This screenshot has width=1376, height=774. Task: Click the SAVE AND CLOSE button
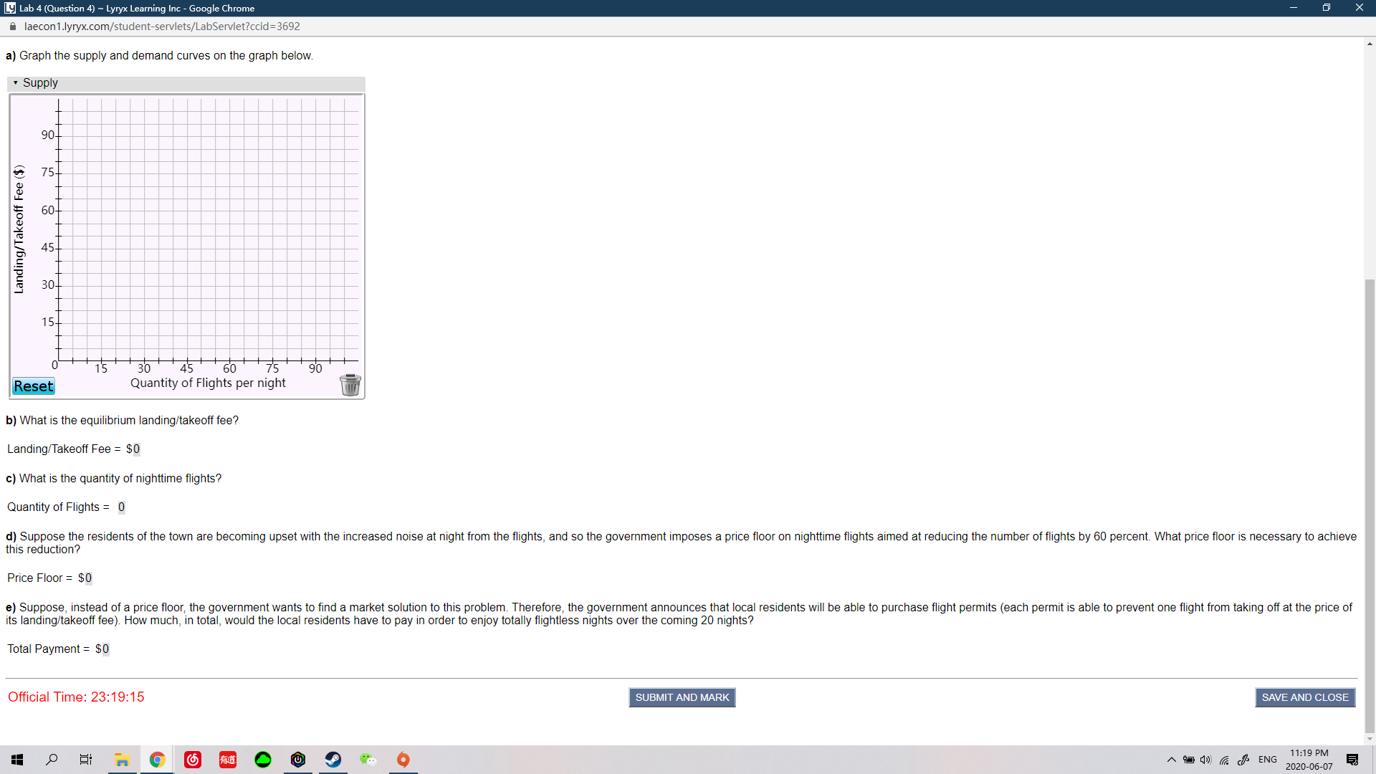pos(1304,697)
